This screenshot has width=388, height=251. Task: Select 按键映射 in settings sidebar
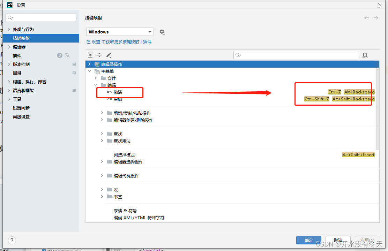point(41,38)
